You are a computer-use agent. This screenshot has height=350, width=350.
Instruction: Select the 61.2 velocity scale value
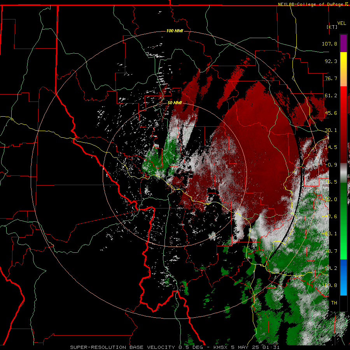[331, 96]
